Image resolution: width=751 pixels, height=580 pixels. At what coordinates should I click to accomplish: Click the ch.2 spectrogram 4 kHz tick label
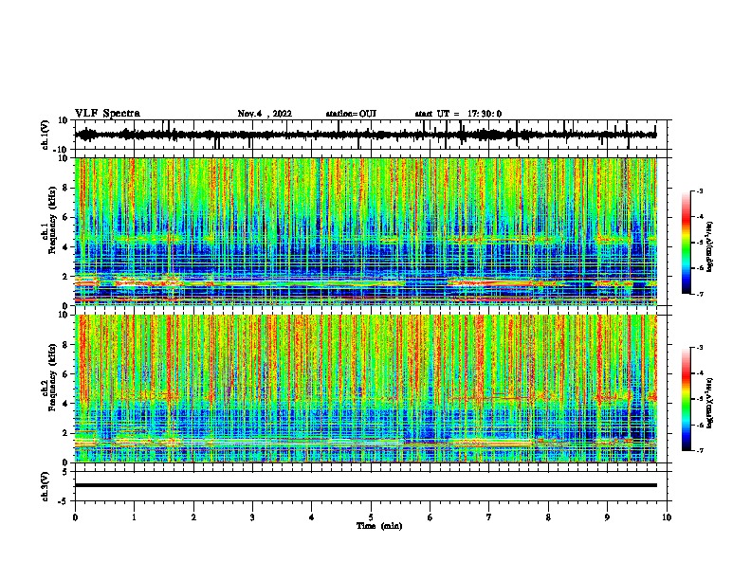[x=65, y=404]
